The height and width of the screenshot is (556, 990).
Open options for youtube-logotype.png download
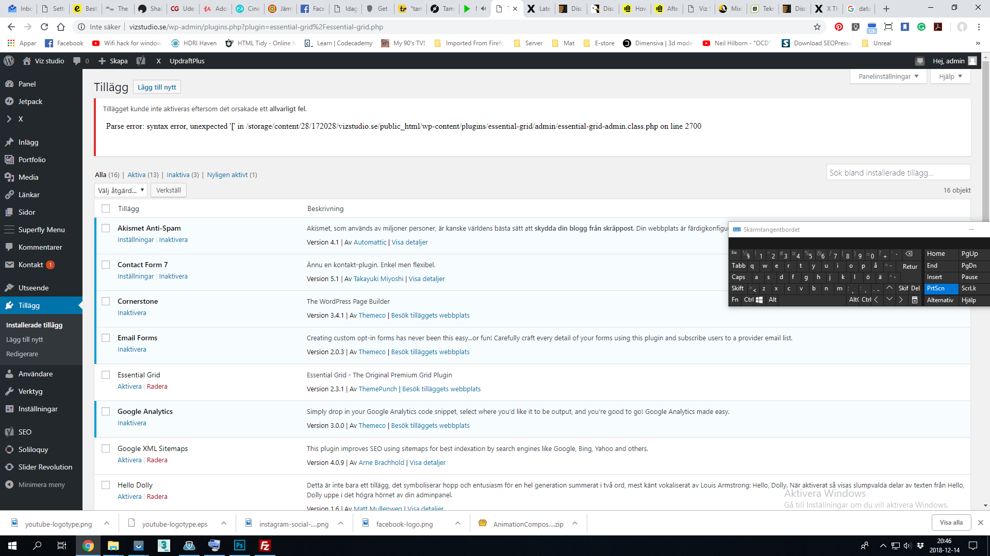(x=106, y=524)
